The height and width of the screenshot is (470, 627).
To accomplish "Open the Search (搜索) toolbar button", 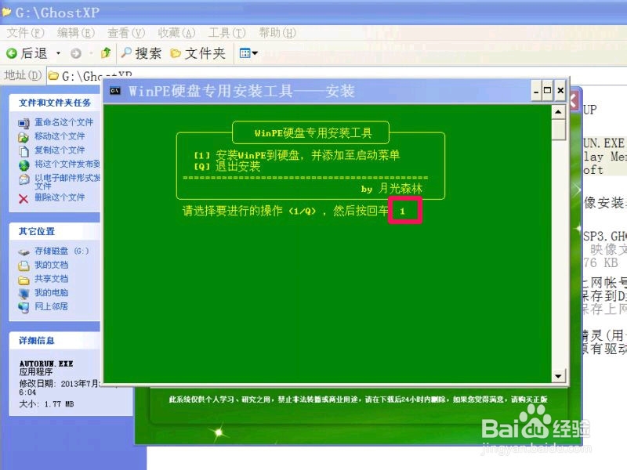I will [x=141, y=53].
